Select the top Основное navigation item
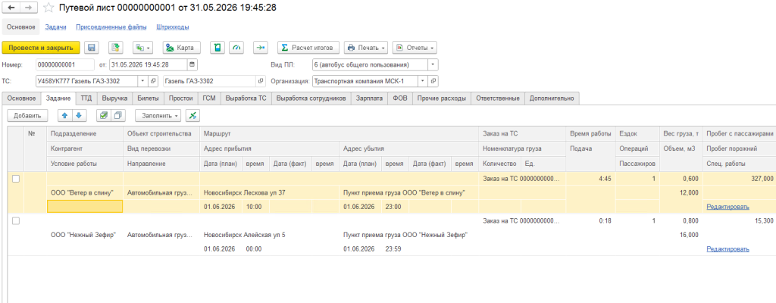This screenshot has height=303, width=776. point(20,27)
